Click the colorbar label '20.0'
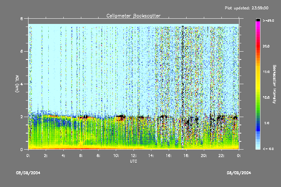281x187 pixels. click(x=266, y=46)
